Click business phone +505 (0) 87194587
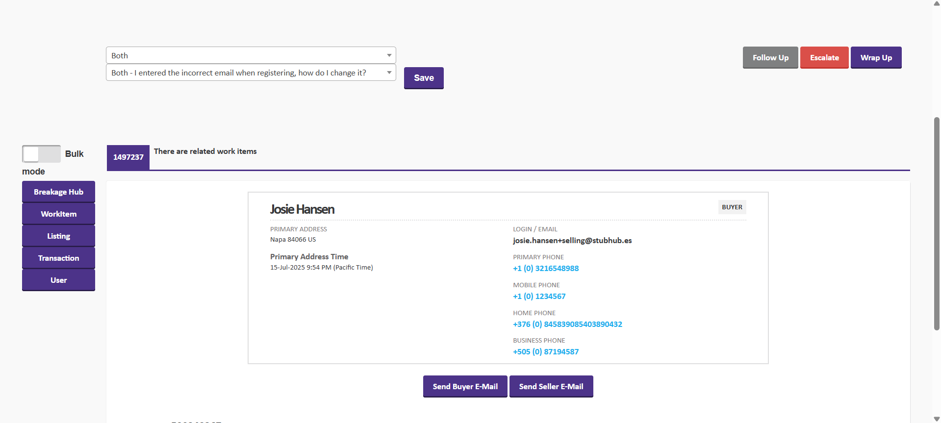Screen dimensions: 941x423 point(546,351)
